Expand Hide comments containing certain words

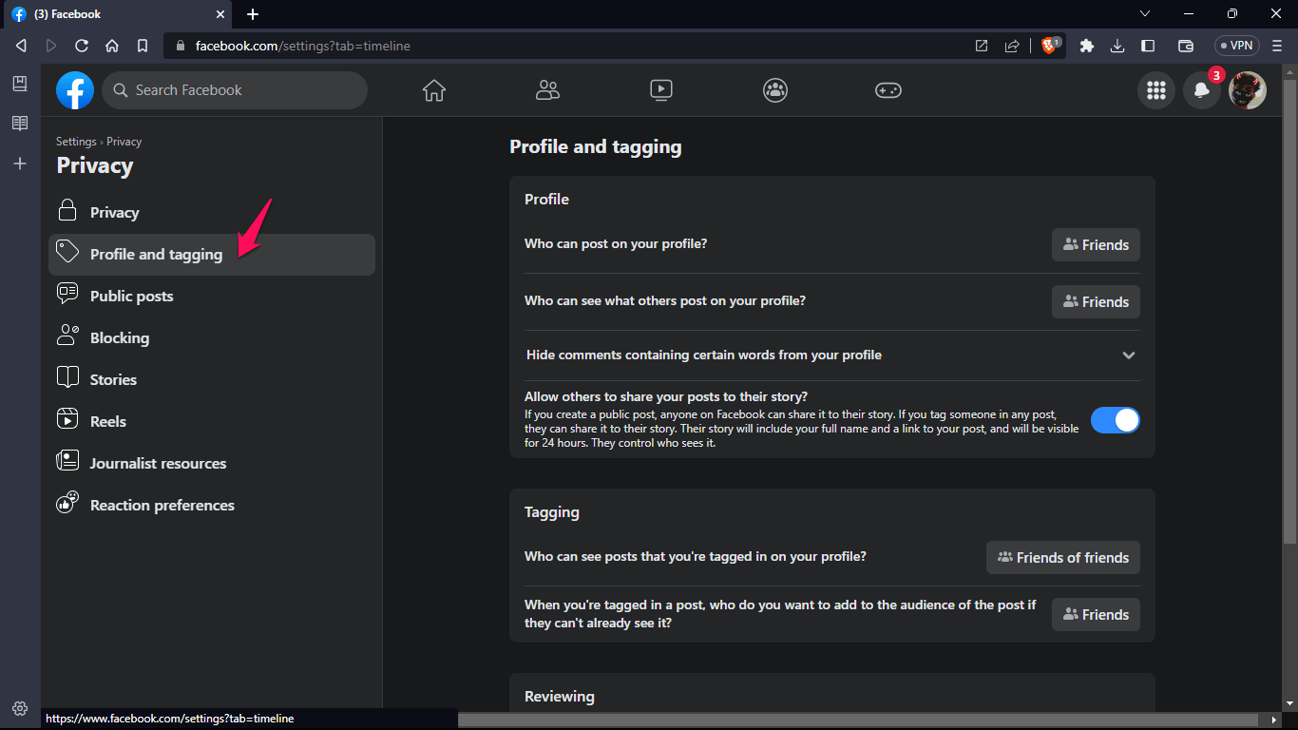(832, 355)
